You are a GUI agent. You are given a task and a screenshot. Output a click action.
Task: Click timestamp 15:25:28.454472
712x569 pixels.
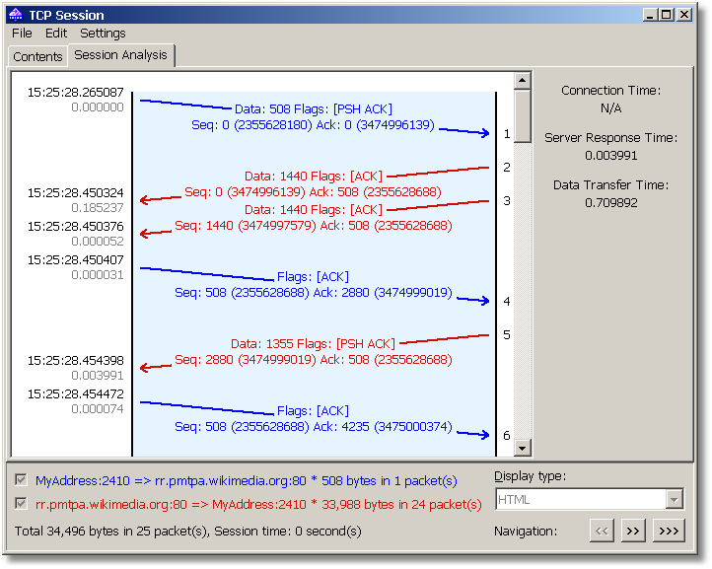click(75, 393)
